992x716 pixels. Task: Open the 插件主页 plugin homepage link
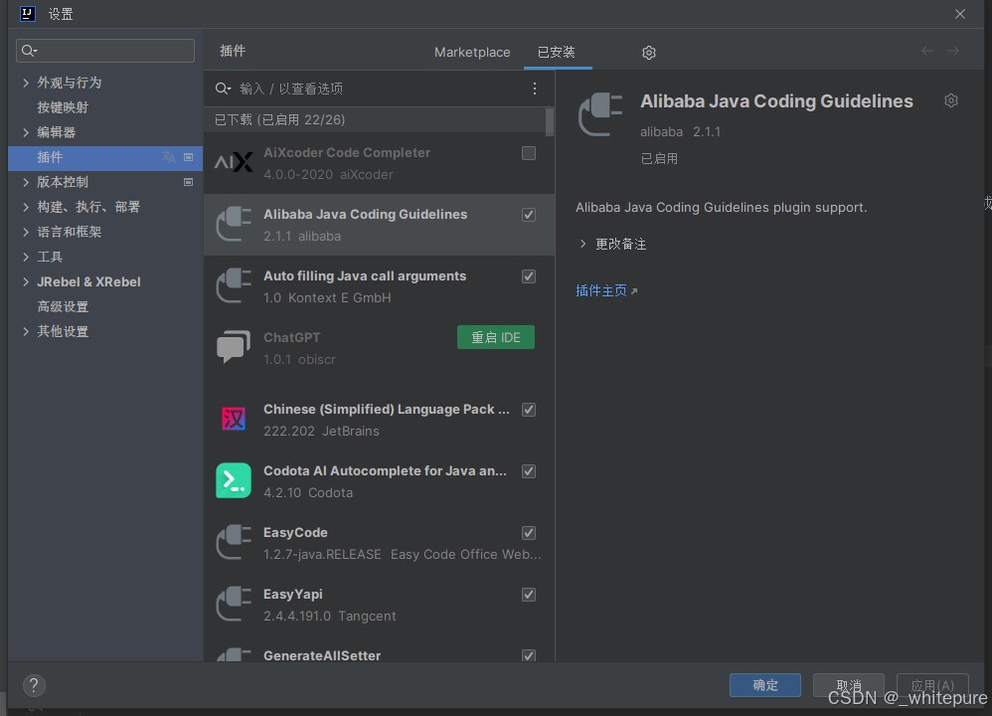(x=606, y=290)
